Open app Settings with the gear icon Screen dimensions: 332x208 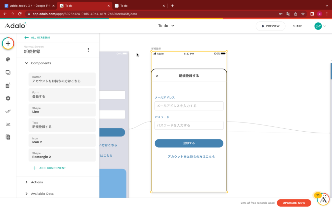(x=8, y=98)
